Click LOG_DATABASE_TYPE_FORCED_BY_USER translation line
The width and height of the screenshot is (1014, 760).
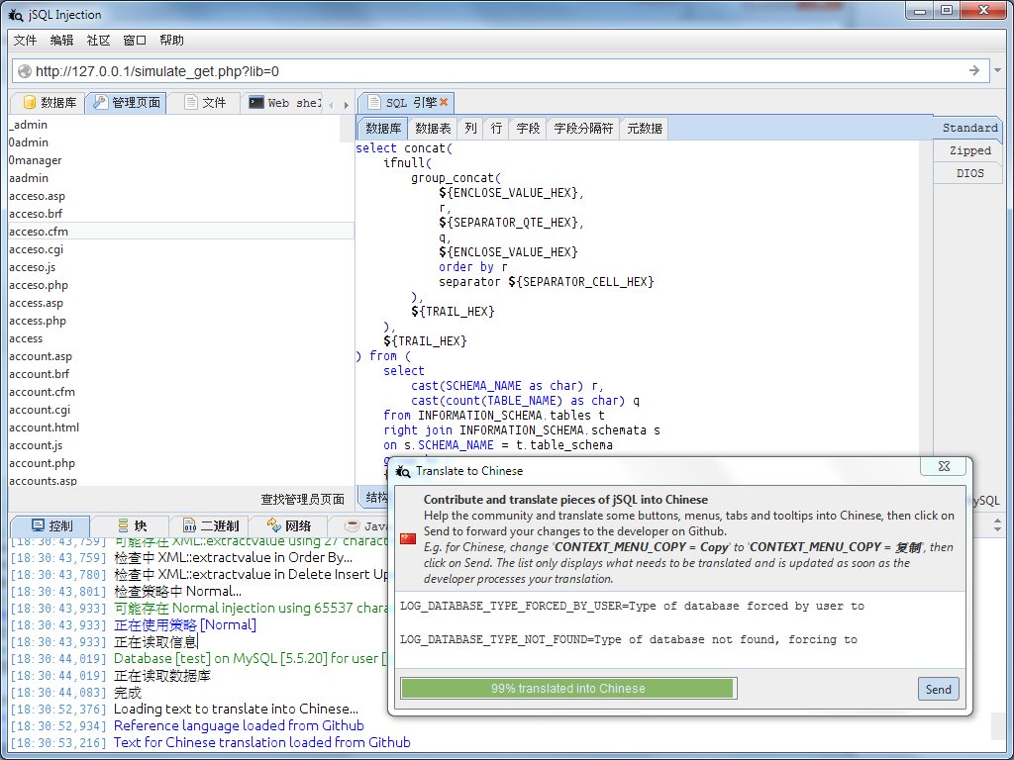(x=632, y=606)
